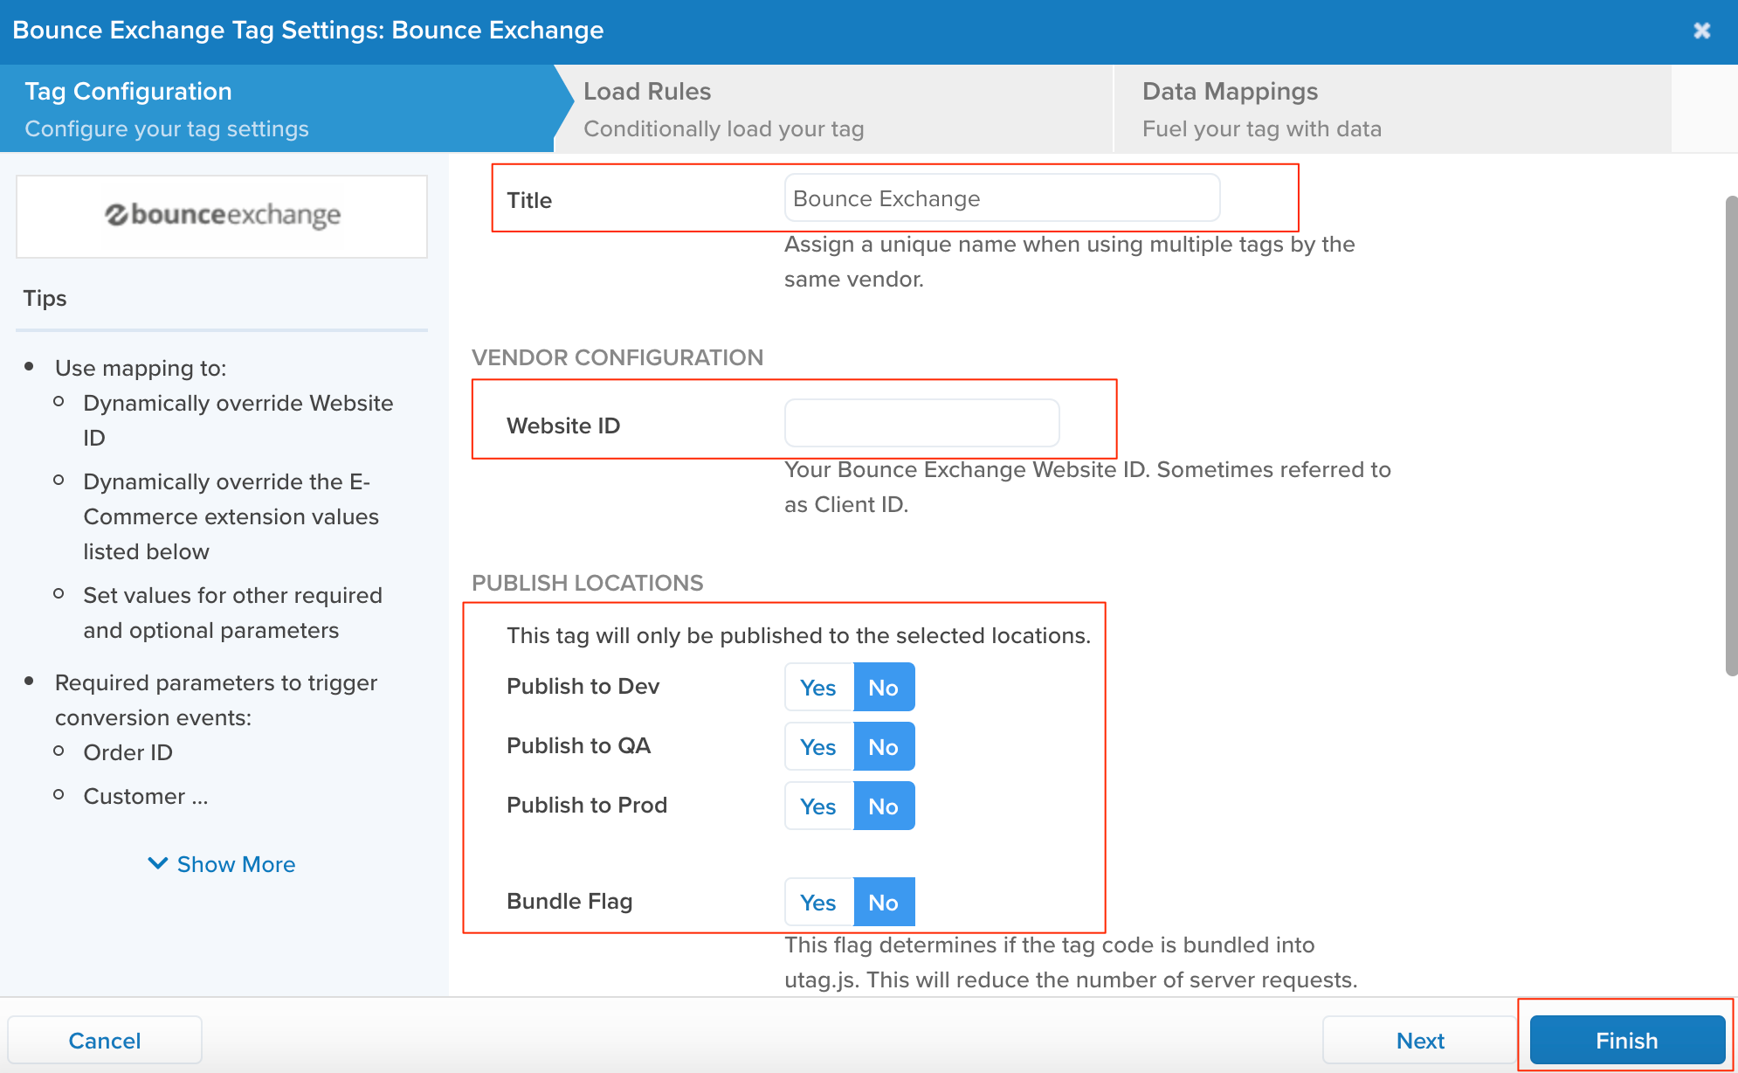
Task: Set Publish to Prod to Yes
Action: pos(818,806)
